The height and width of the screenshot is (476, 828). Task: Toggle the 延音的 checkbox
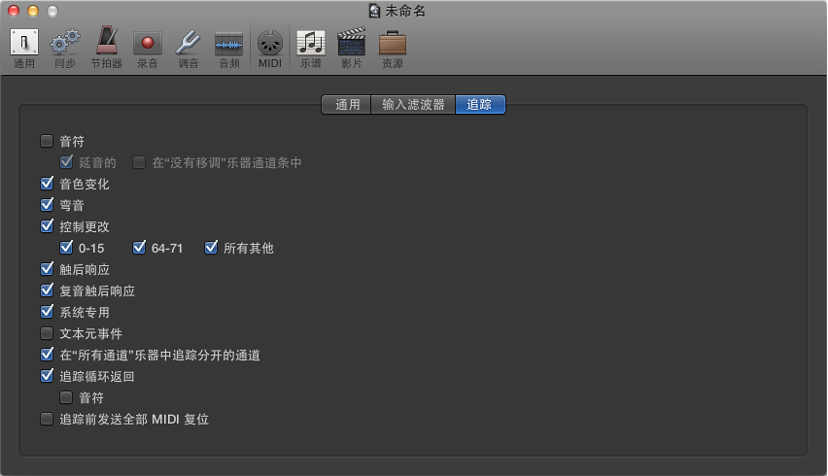(x=66, y=162)
